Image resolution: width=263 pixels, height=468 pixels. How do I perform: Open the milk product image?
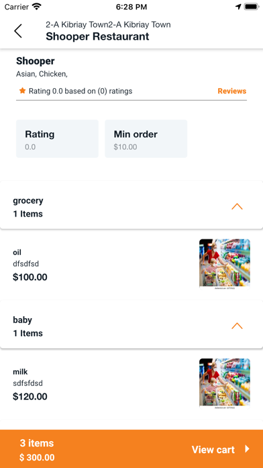click(x=225, y=383)
